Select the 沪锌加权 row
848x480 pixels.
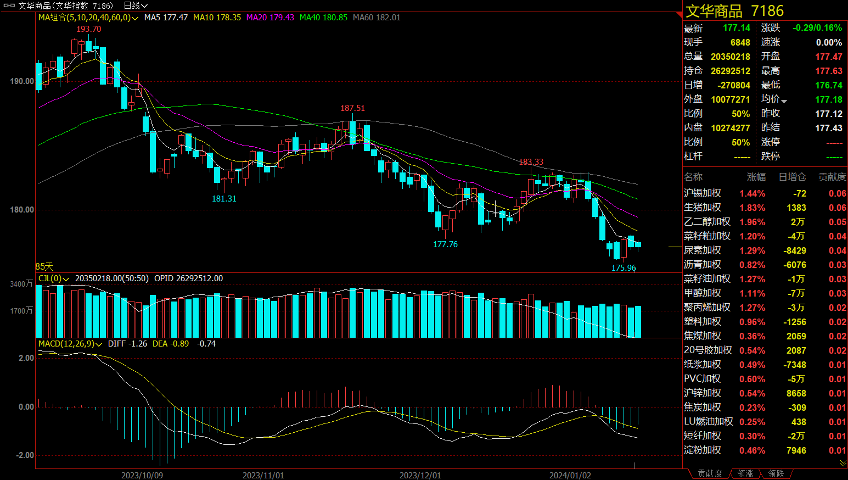tap(765, 393)
